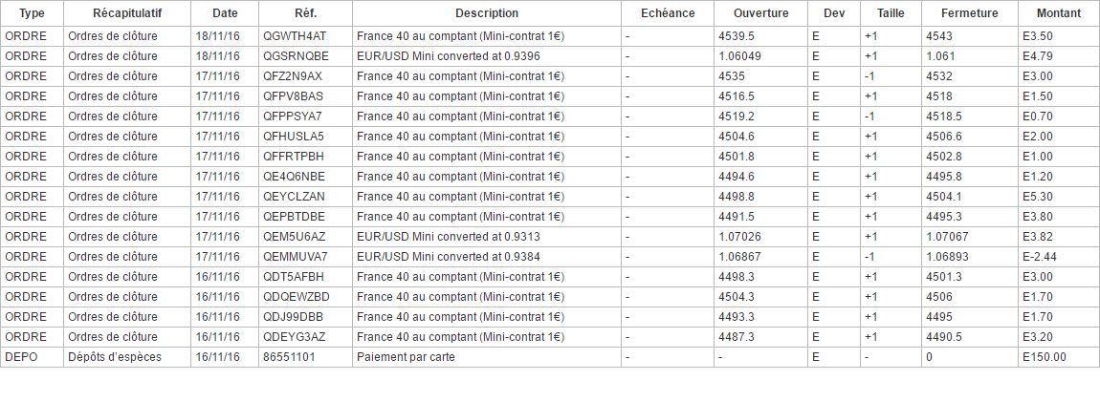
Task: Select the Fermeture column header
Action: click(x=969, y=13)
